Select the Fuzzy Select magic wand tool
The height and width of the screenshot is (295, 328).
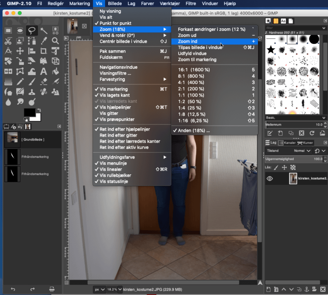[x=44, y=30]
